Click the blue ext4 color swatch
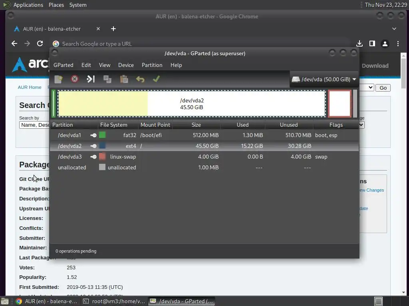 [x=102, y=145]
